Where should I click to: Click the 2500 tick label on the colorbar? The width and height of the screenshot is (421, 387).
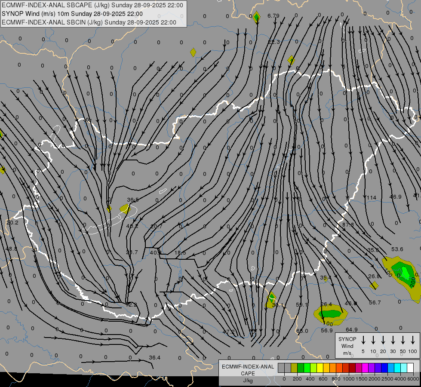[x=387, y=379]
